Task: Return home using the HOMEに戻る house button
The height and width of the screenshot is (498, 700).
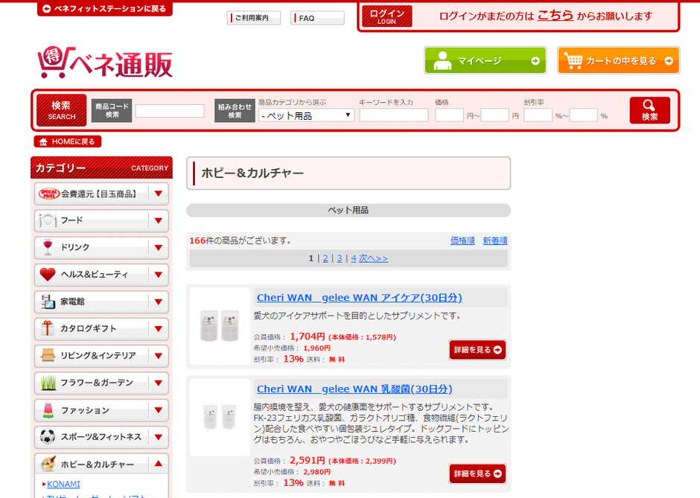Action: pyautogui.click(x=67, y=141)
